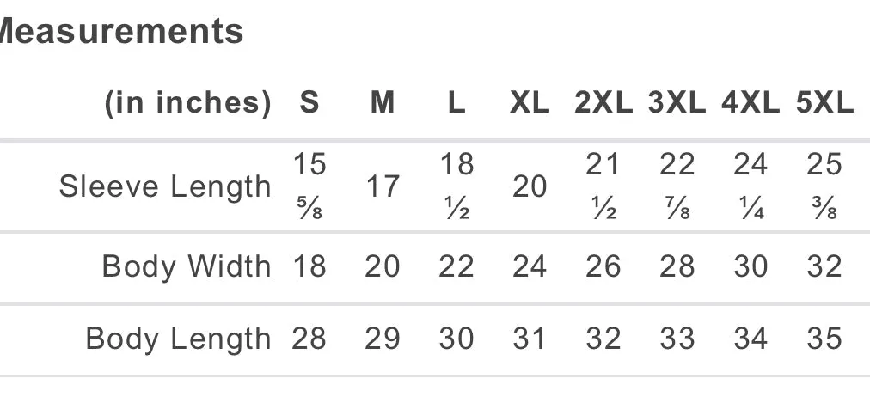Click the Sleeve Length row label
The width and height of the screenshot is (870, 409).
pyautogui.click(x=165, y=187)
